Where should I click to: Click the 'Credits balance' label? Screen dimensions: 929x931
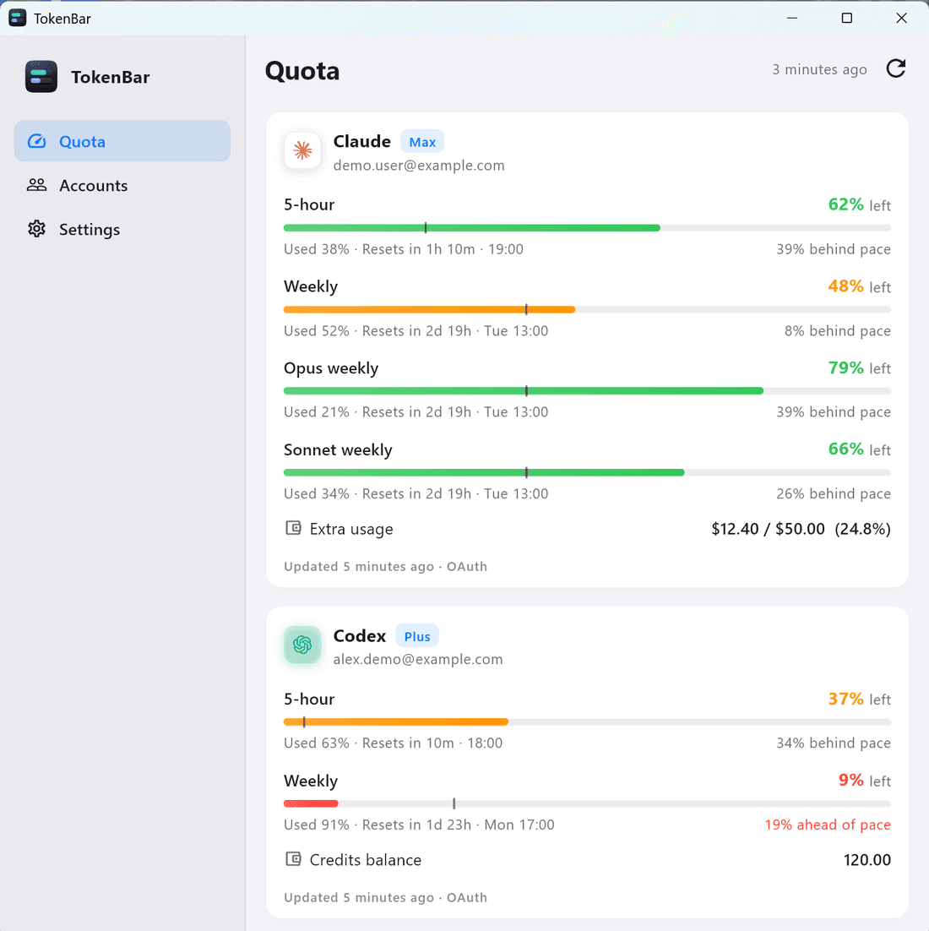366,860
